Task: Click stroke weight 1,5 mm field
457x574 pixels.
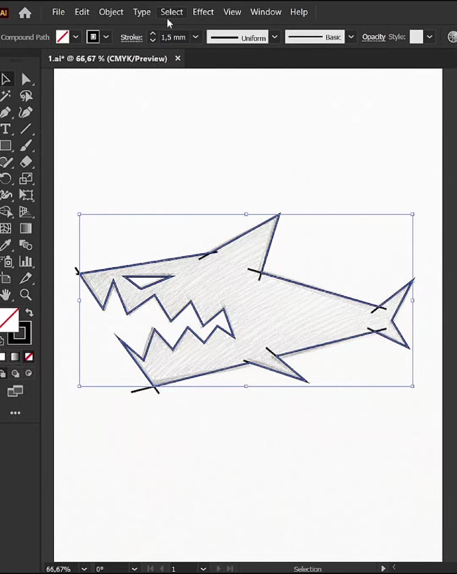Action: click(173, 37)
